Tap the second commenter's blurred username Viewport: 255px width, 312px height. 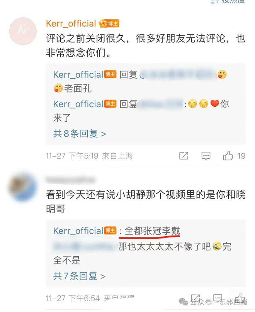(70, 180)
